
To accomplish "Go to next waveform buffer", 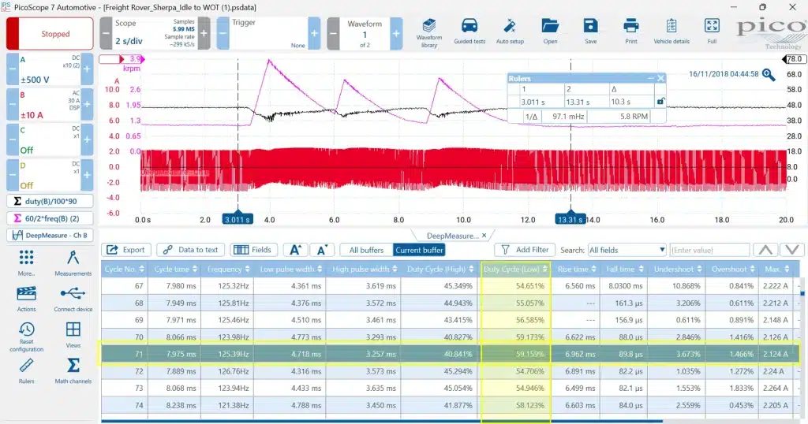I will pos(396,33).
